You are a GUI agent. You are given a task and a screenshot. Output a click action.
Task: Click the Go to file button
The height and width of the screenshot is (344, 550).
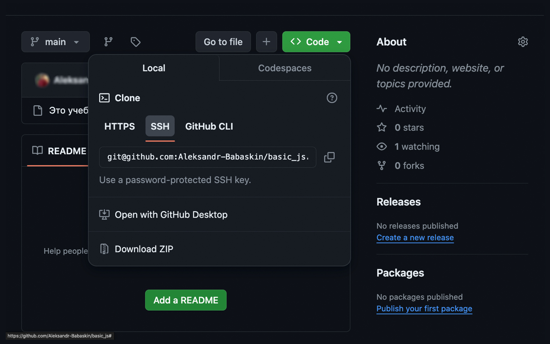point(223,42)
